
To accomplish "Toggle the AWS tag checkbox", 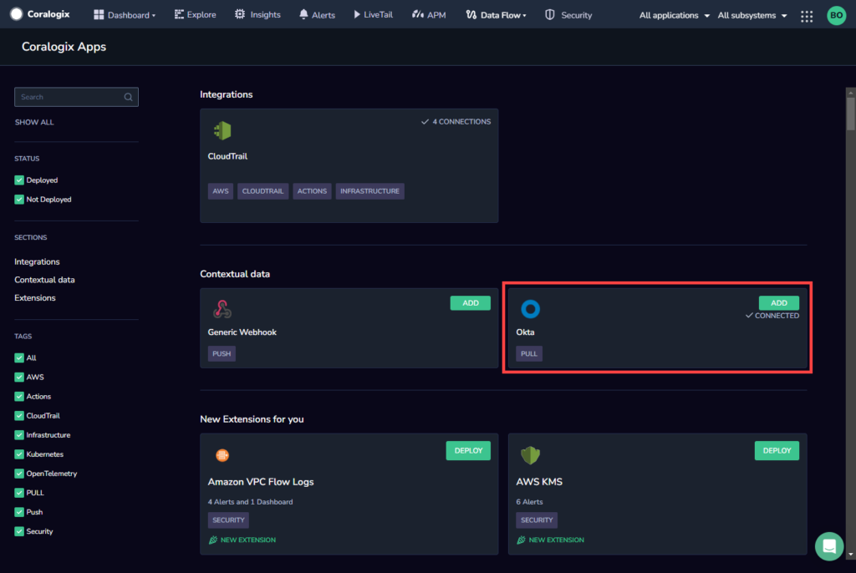I will 19,377.
